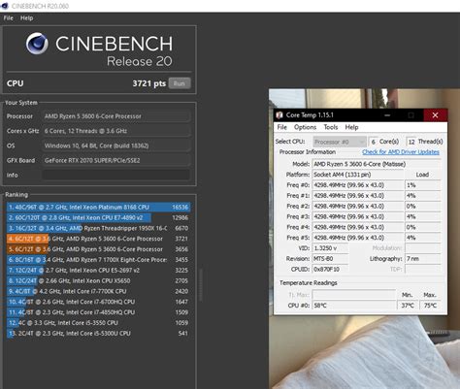Click the Model field in Core Temp
The image size is (460, 389).
[x=377, y=164]
